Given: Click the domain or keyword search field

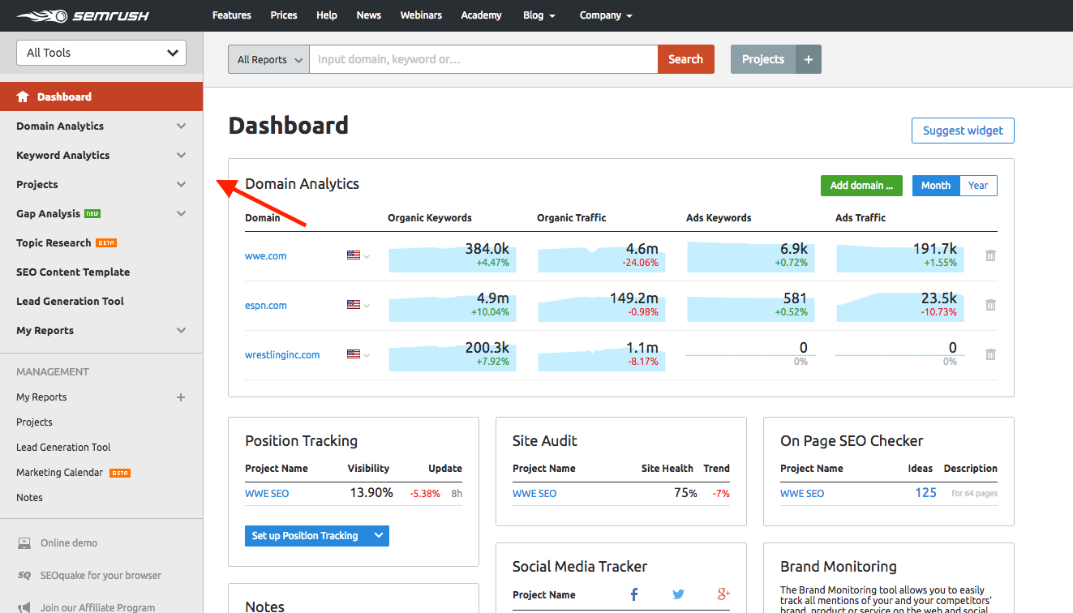Looking at the screenshot, I should (x=483, y=59).
